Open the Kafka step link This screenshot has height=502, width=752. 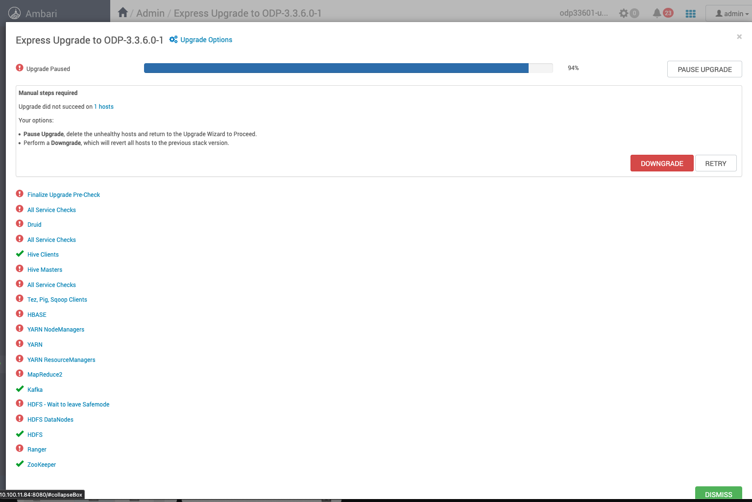(35, 390)
